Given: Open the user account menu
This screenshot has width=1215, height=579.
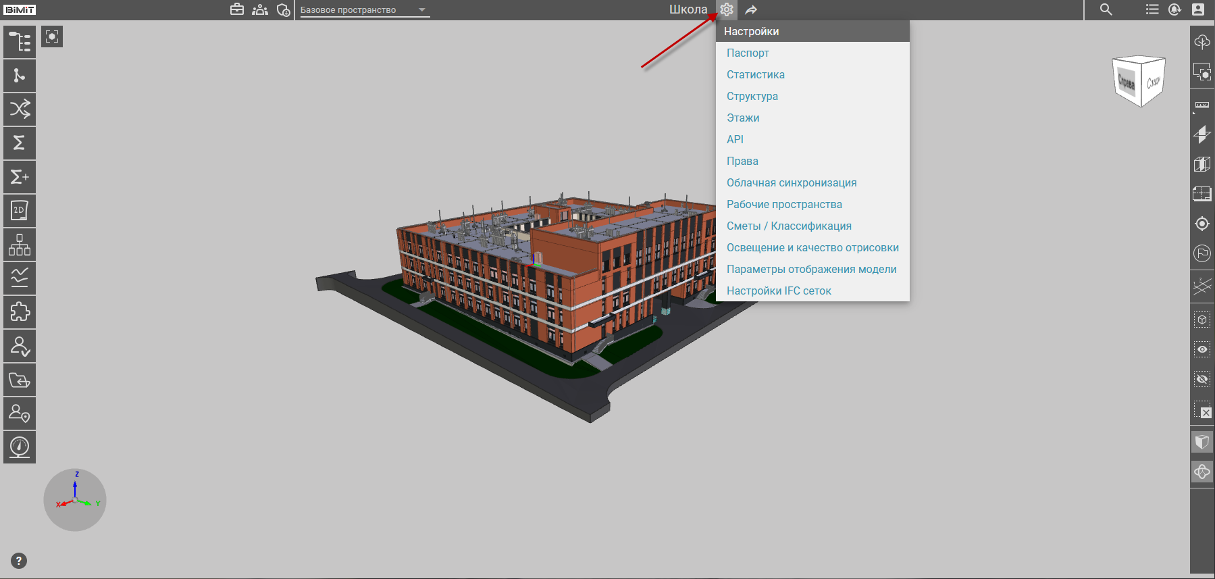Looking at the screenshot, I should pyautogui.click(x=1198, y=9).
